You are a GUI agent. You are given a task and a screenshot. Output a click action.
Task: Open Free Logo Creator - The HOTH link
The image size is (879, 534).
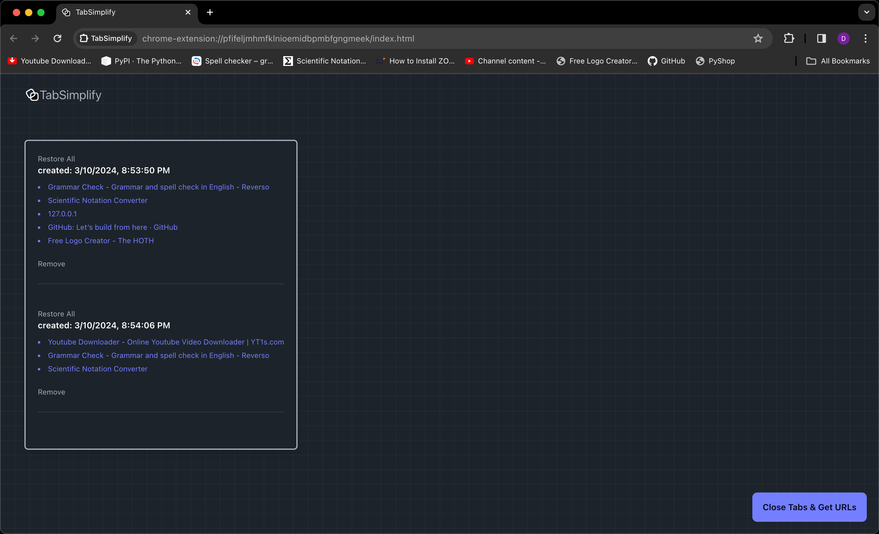point(101,241)
